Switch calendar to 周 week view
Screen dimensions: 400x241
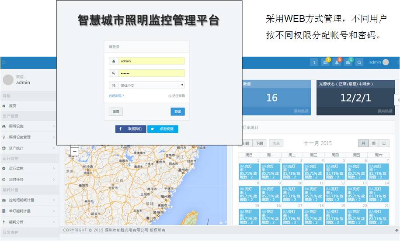tap(373, 143)
